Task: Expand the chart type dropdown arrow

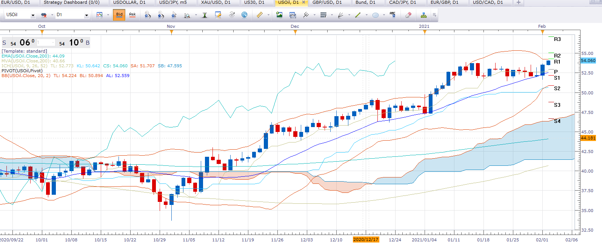Action: pos(108,15)
